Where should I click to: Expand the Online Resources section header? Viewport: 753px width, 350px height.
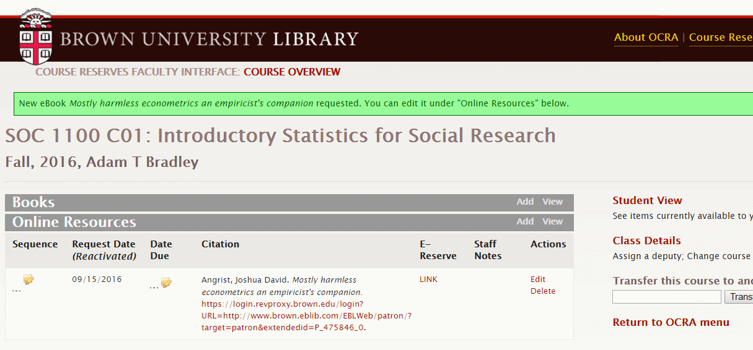pos(74,222)
